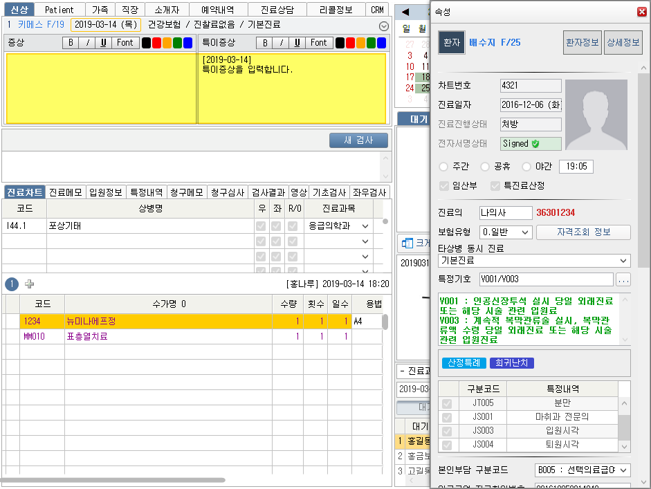Toggle underline in the 특이증상 toolbar
Viewport: 651px width, 489px height.
pyautogui.click(x=297, y=43)
